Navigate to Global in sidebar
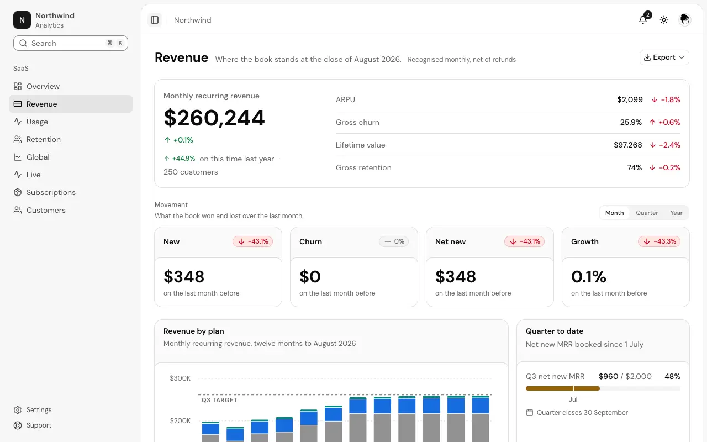Image resolution: width=707 pixels, height=442 pixels. (x=71, y=157)
